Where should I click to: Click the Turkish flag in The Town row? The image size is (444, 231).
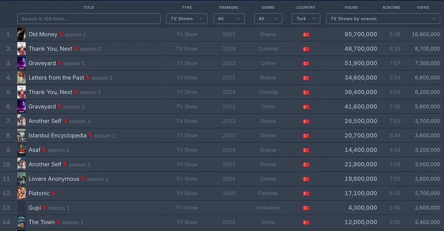[306, 222]
